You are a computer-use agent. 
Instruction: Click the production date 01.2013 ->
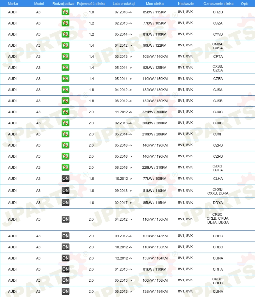(123, 269)
